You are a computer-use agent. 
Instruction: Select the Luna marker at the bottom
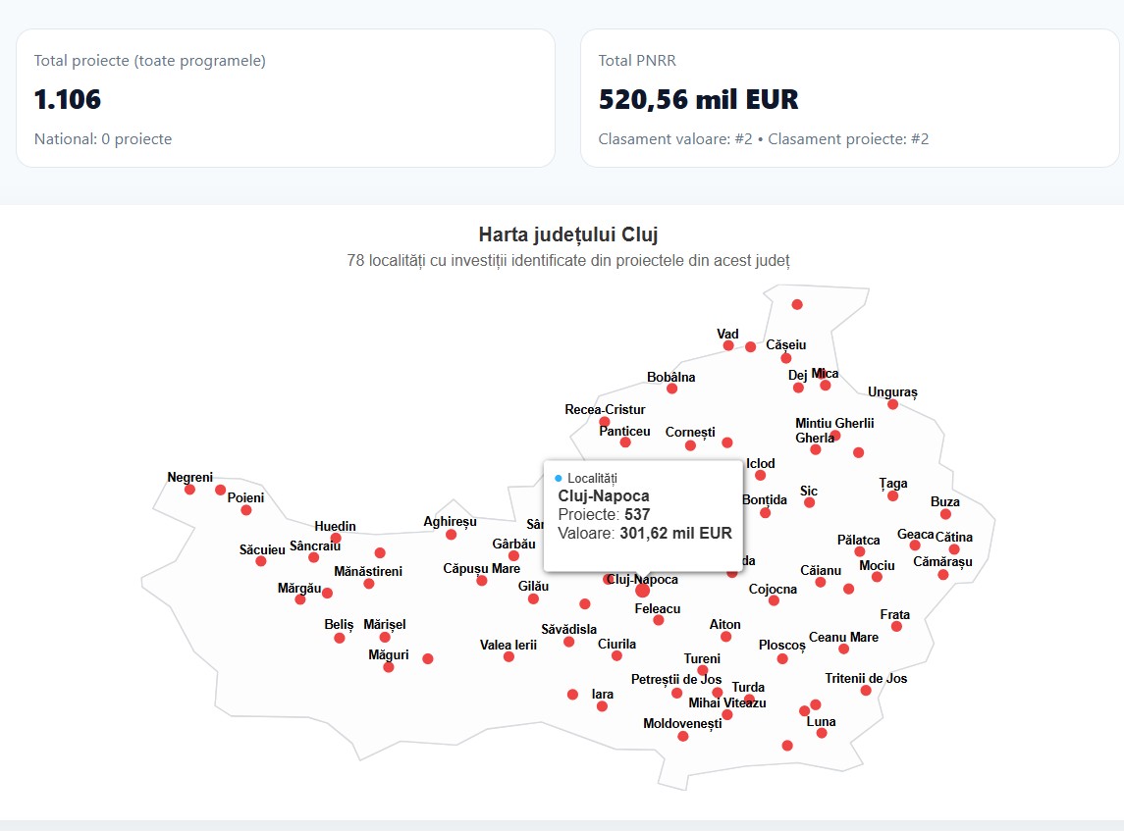[822, 734]
